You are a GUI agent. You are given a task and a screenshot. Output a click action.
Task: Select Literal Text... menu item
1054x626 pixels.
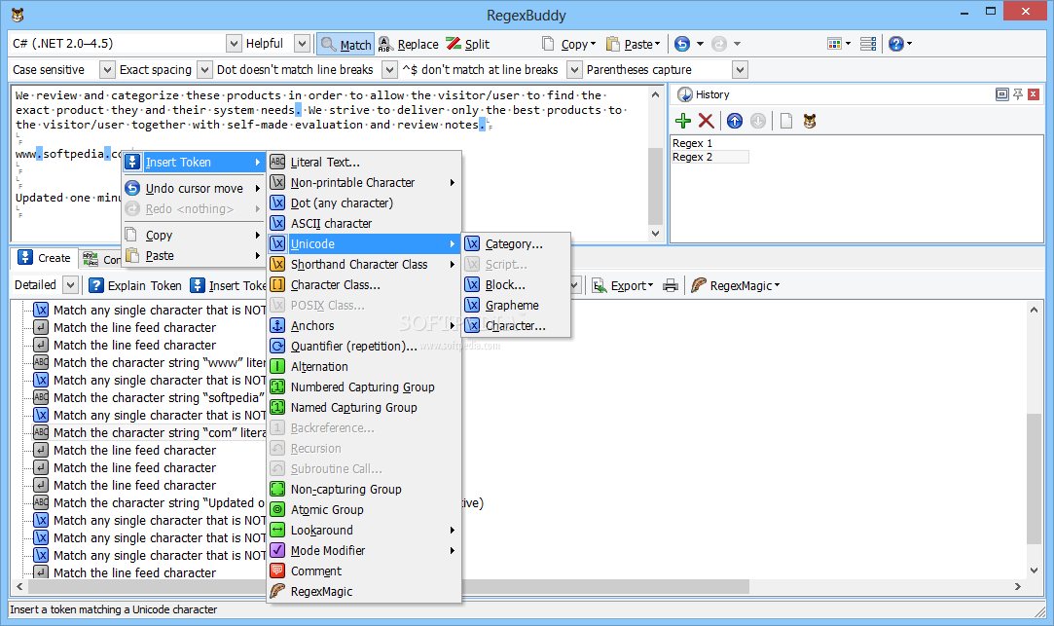coord(364,162)
